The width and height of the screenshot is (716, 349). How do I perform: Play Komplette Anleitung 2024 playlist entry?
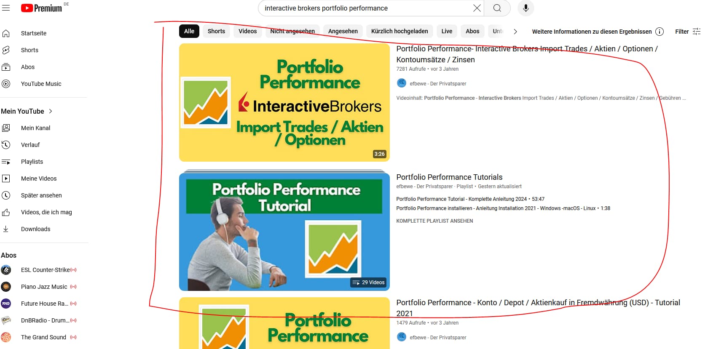pyautogui.click(x=470, y=199)
